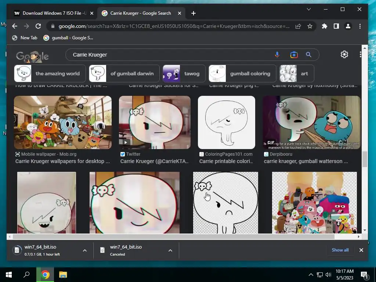Open the large smirking Carrie close-up image
The width and height of the screenshot is (376, 282).
(x=134, y=203)
